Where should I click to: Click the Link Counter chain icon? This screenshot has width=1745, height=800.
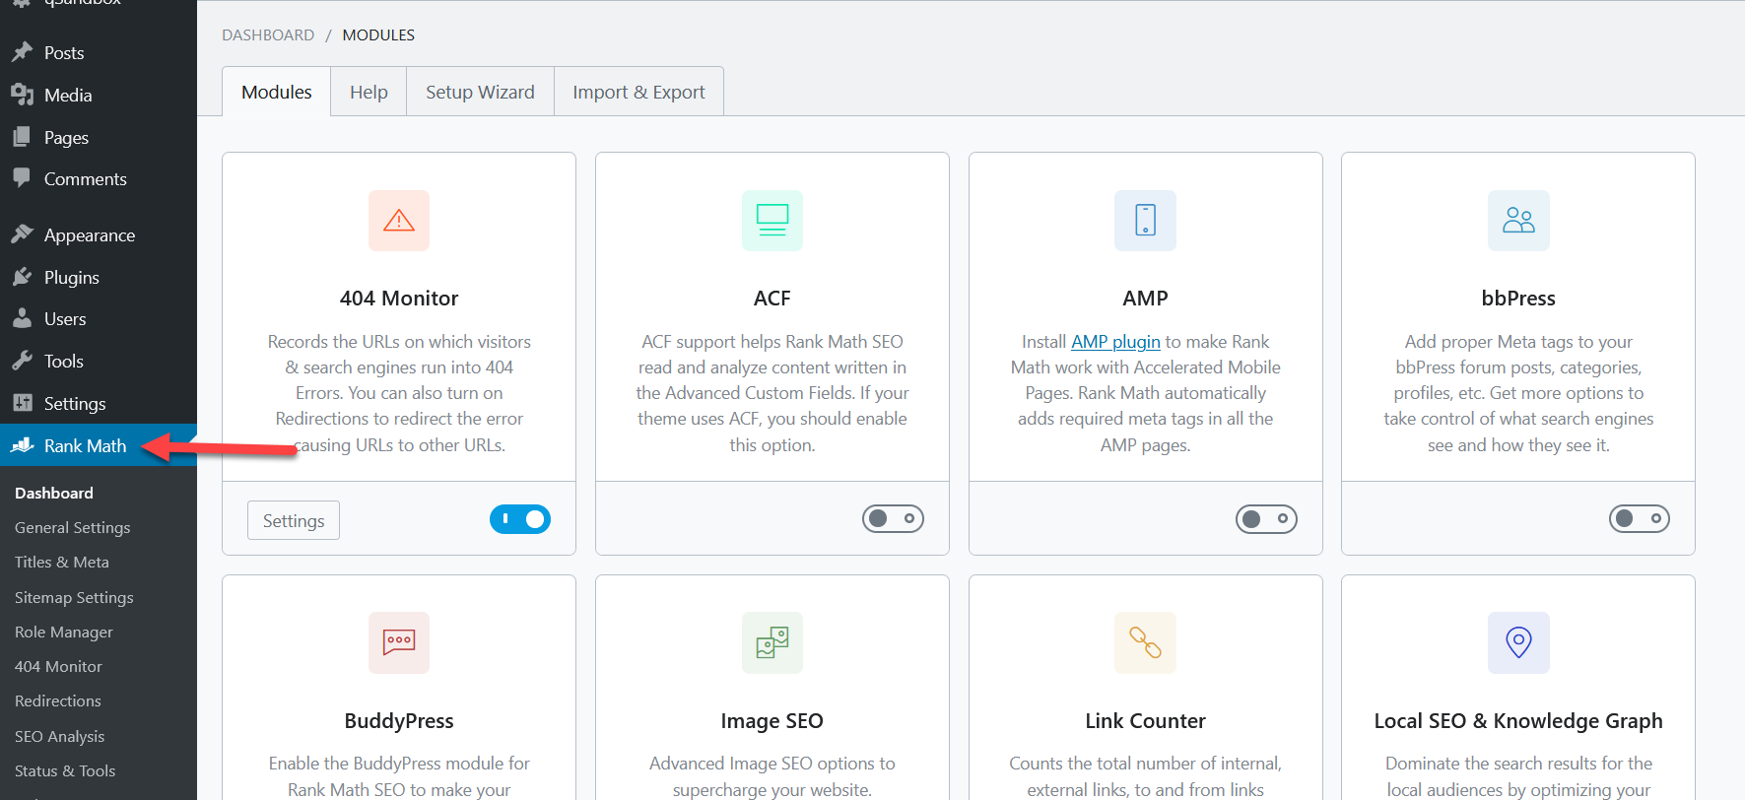1145,642
